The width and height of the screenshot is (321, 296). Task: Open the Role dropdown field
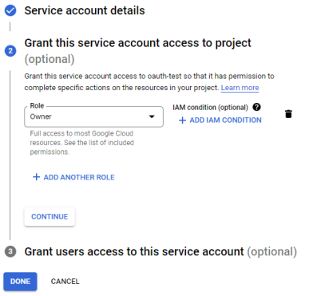[x=93, y=116]
